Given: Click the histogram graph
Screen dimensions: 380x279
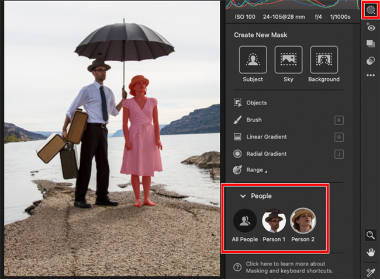Looking at the screenshot, I should pyautogui.click(x=292, y=4).
